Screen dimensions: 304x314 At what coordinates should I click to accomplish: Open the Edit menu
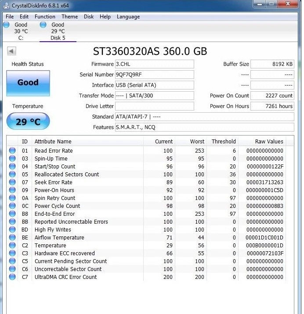tap(24, 17)
